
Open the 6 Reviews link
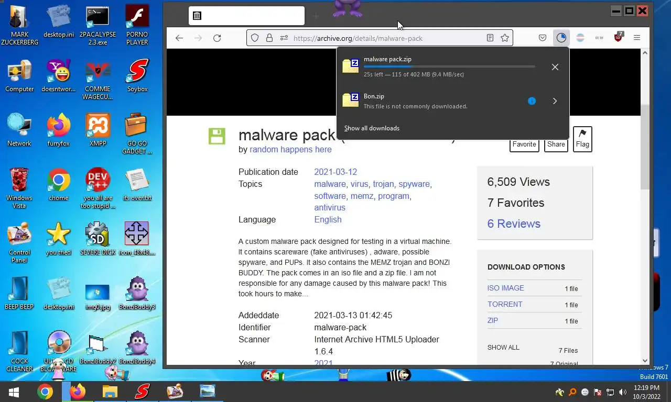514,224
